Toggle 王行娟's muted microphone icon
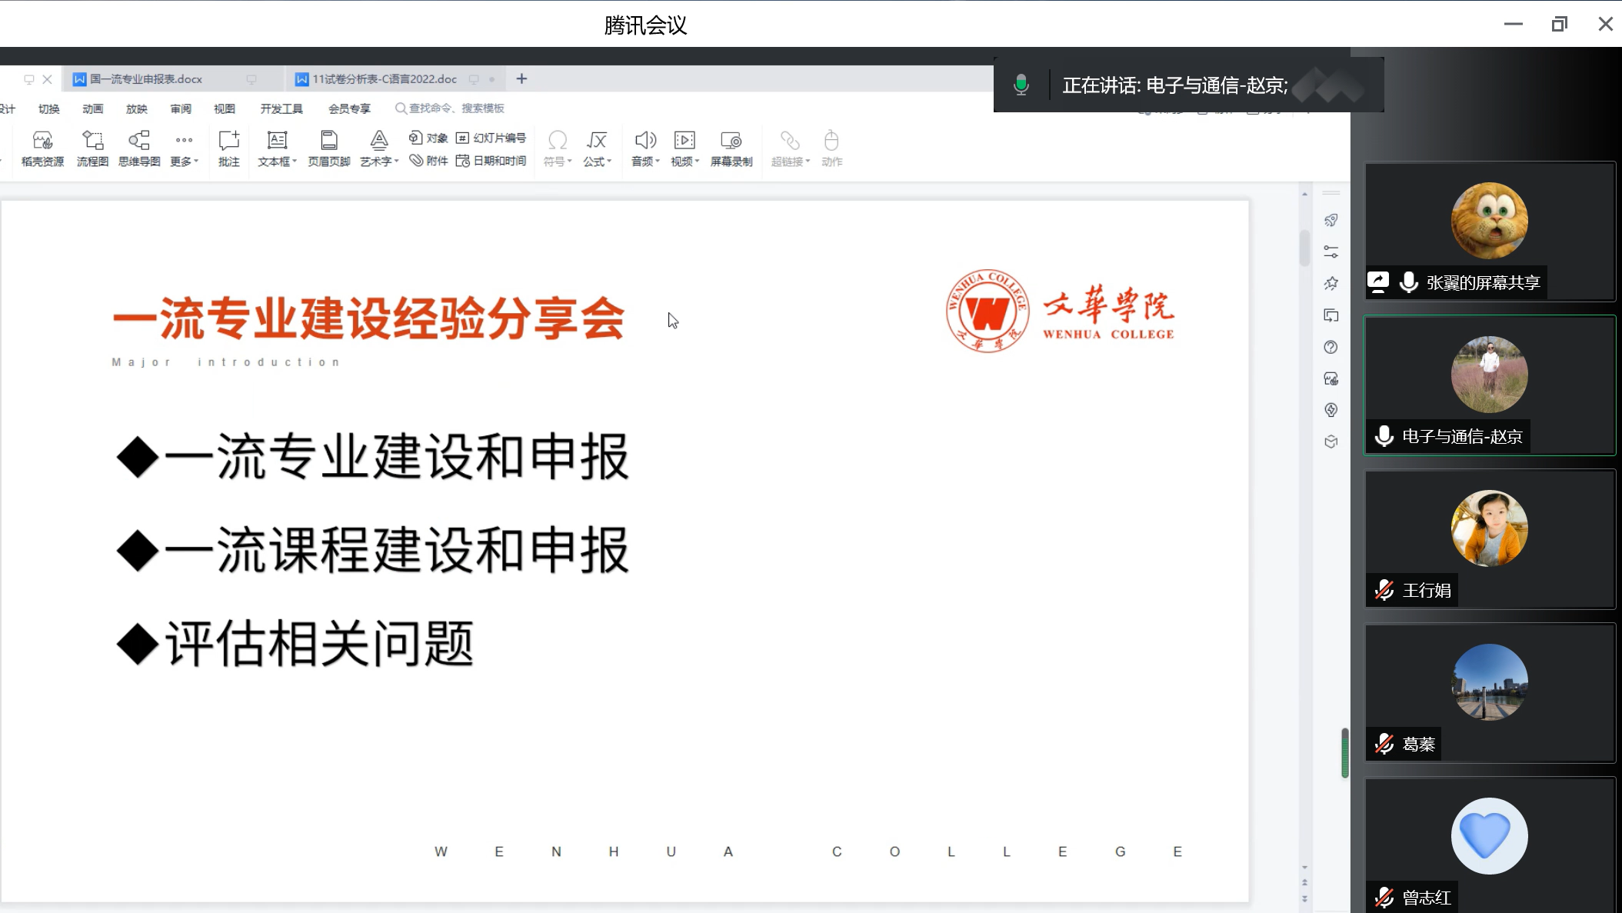Viewport: 1622px width, 913px height. (1384, 590)
